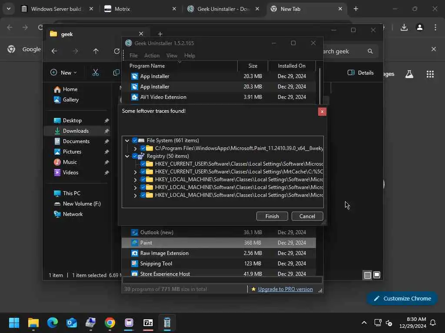Select Snipping Tool program icon
The image size is (445, 333).
tap(135, 264)
